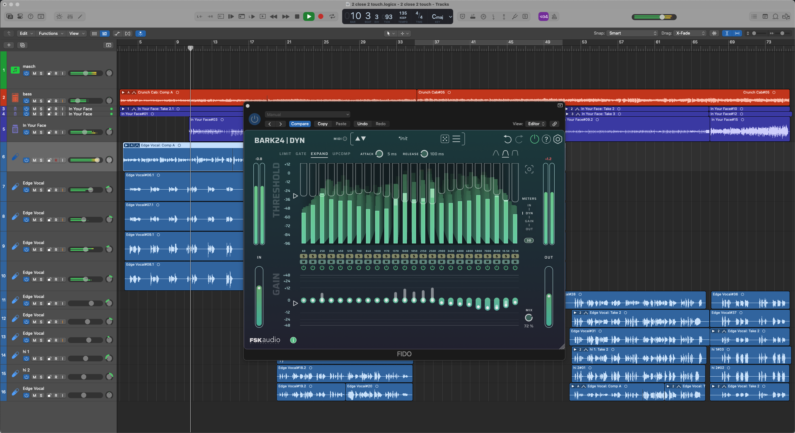Open the Drag X-Fade dropdown
Screen dimensions: 795x433
690,33
